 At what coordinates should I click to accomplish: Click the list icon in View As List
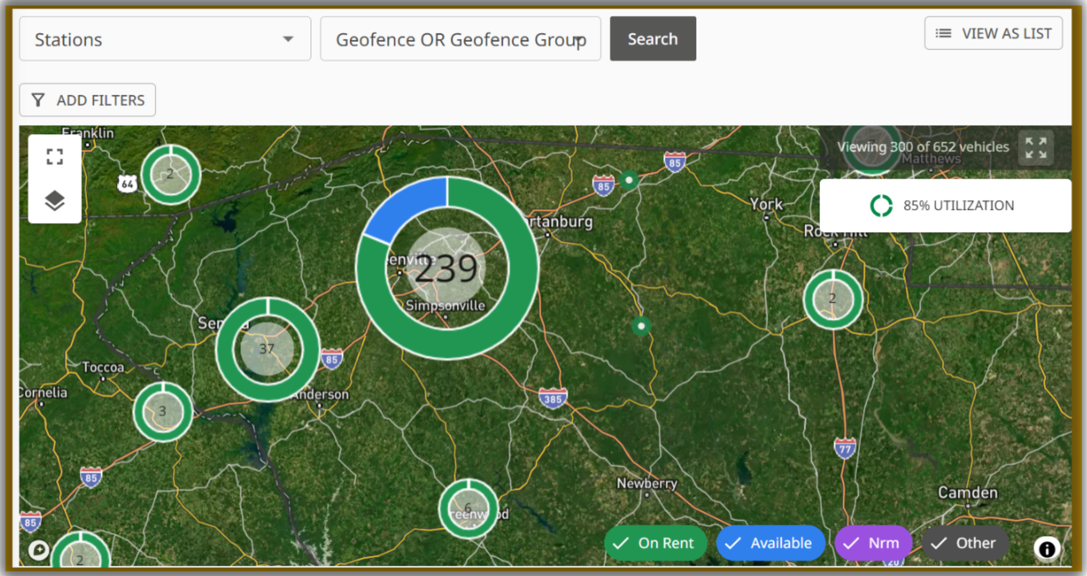click(943, 33)
